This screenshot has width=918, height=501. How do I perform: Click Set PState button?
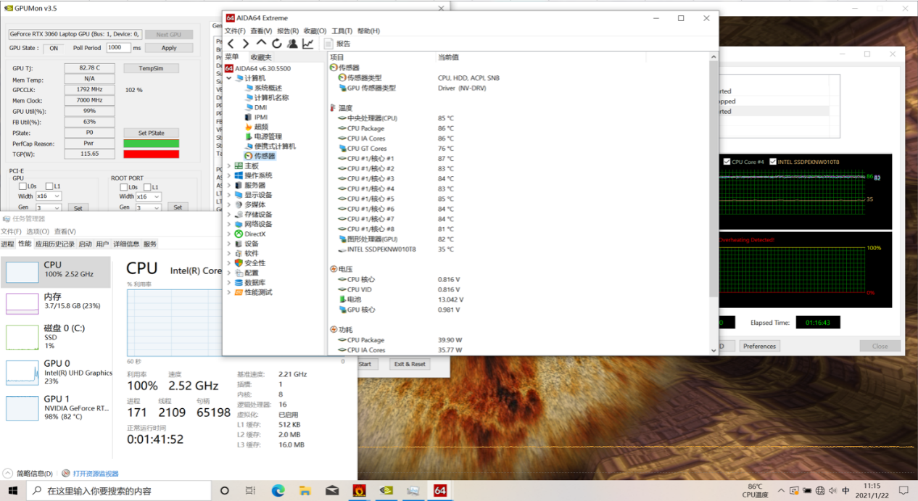pyautogui.click(x=150, y=133)
